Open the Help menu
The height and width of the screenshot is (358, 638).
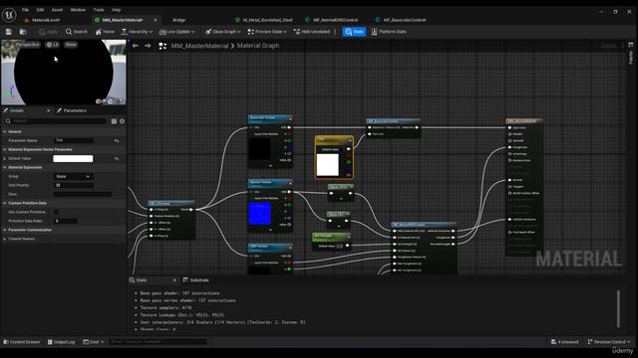(x=116, y=10)
